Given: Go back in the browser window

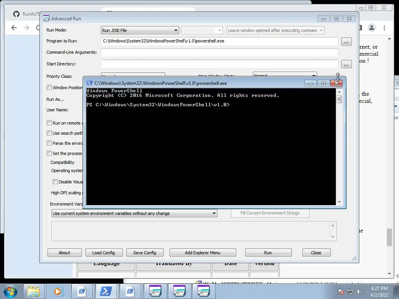Looking at the screenshot, I should [x=14, y=28].
